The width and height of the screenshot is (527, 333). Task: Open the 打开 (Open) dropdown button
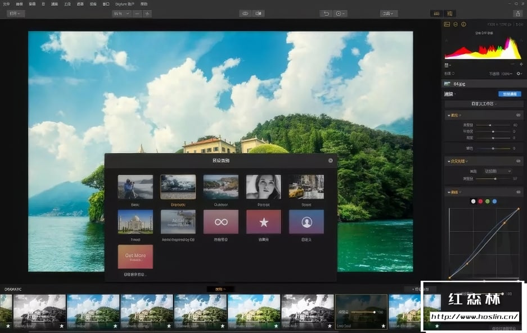(x=15, y=13)
